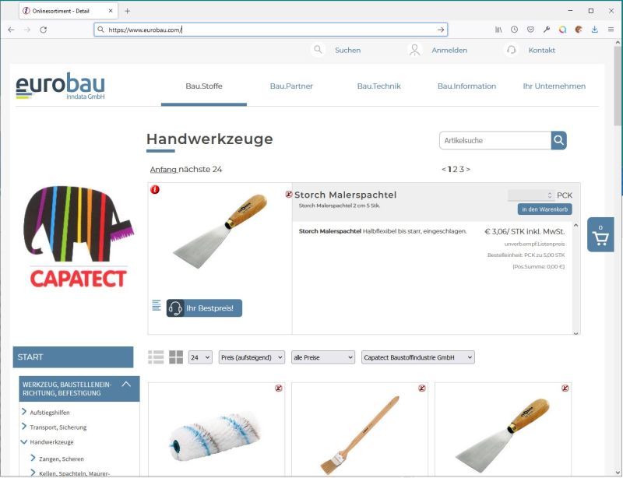Collapse the Werkzeug, Baustelleneinrichtung category
Image resolution: width=623 pixels, height=478 pixels.
click(x=126, y=385)
